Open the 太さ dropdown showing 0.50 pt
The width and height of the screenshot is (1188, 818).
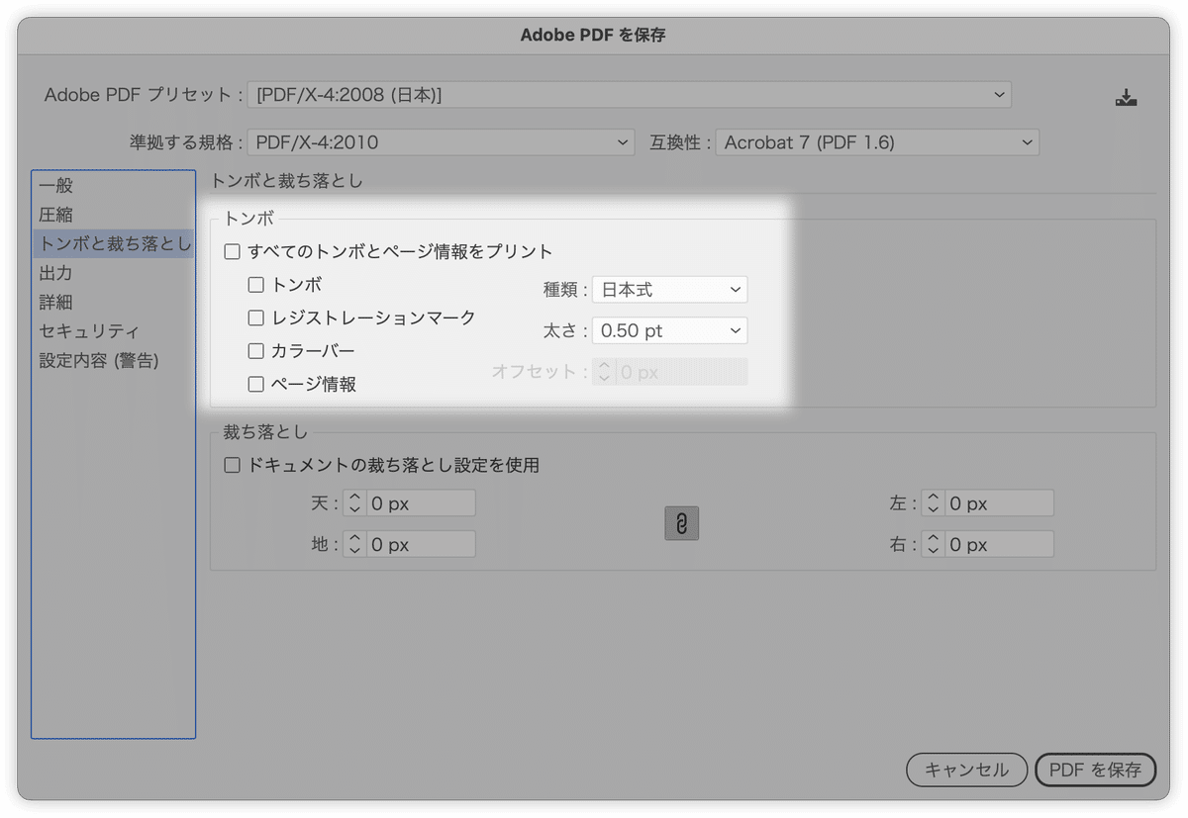coord(670,330)
